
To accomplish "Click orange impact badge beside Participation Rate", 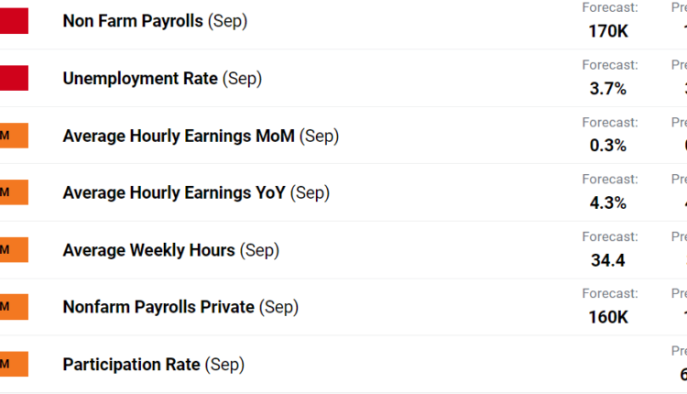I will click(13, 364).
